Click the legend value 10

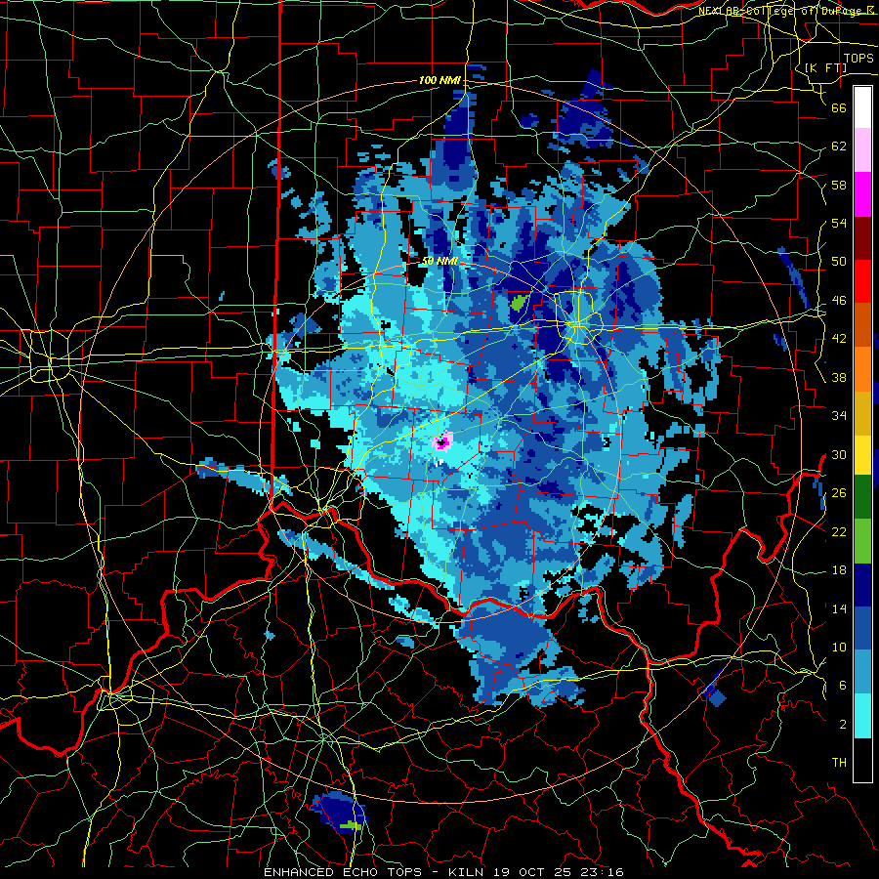[x=839, y=647]
